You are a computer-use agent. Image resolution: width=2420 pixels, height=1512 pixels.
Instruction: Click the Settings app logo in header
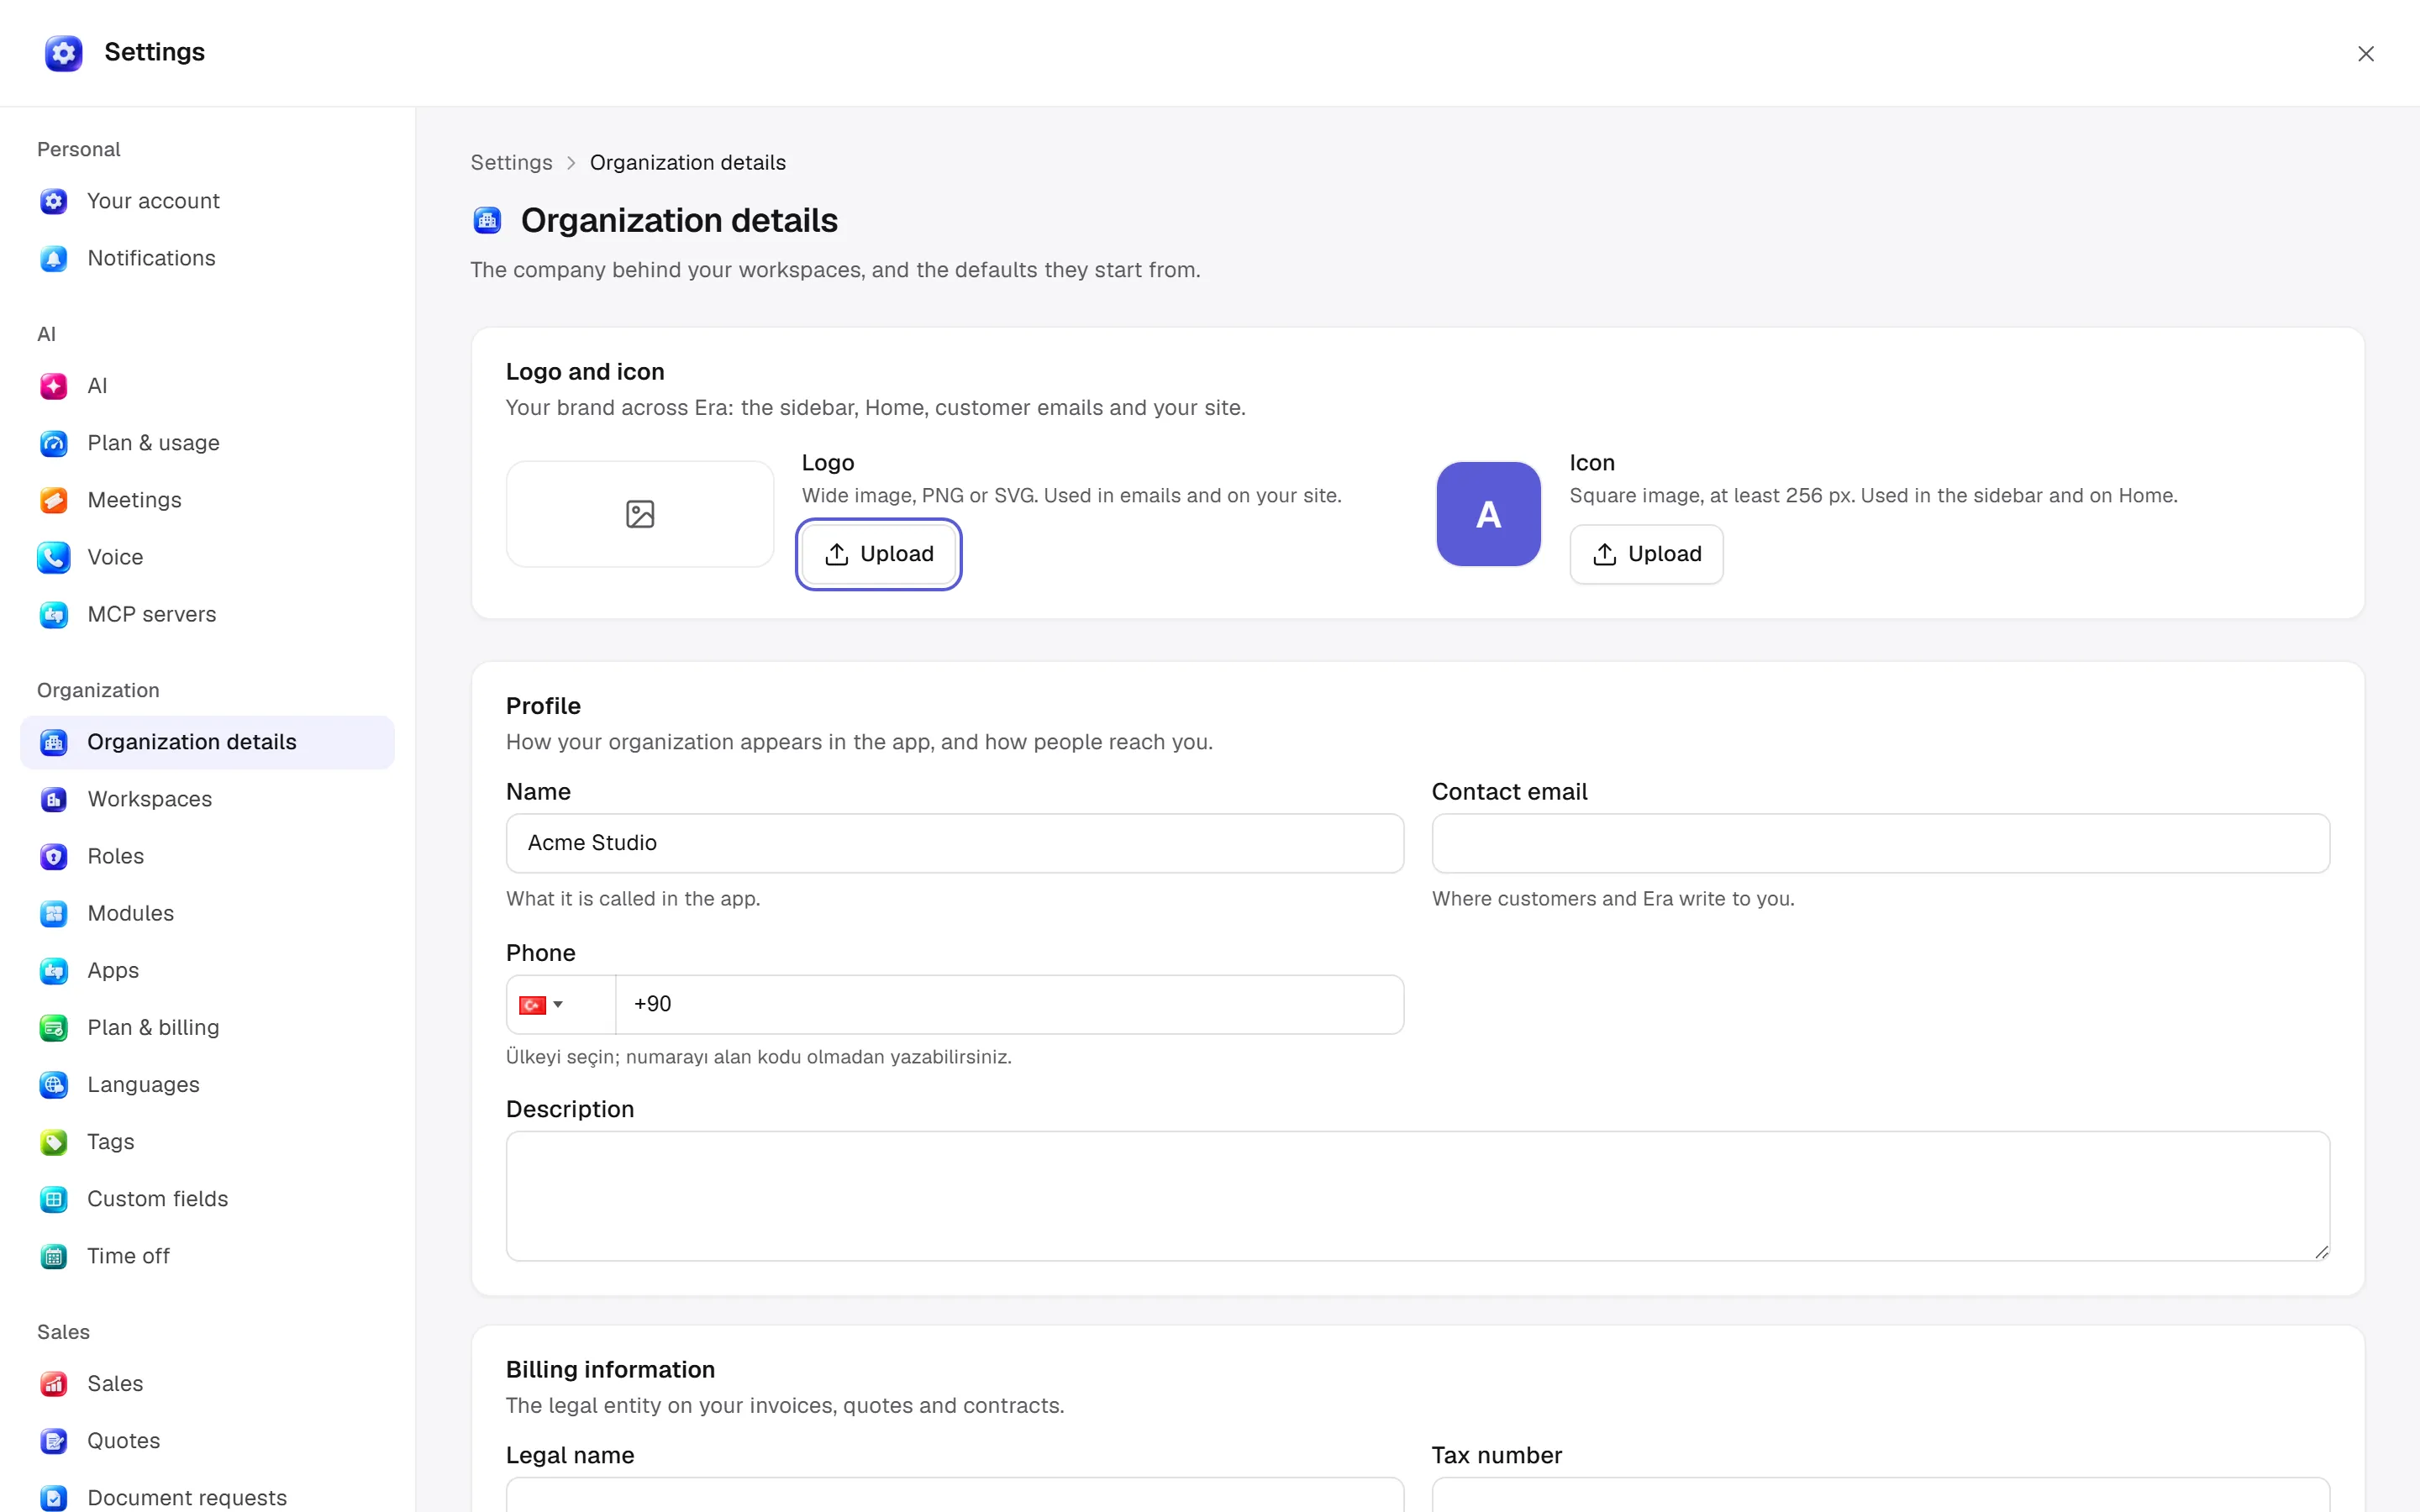click(x=63, y=53)
